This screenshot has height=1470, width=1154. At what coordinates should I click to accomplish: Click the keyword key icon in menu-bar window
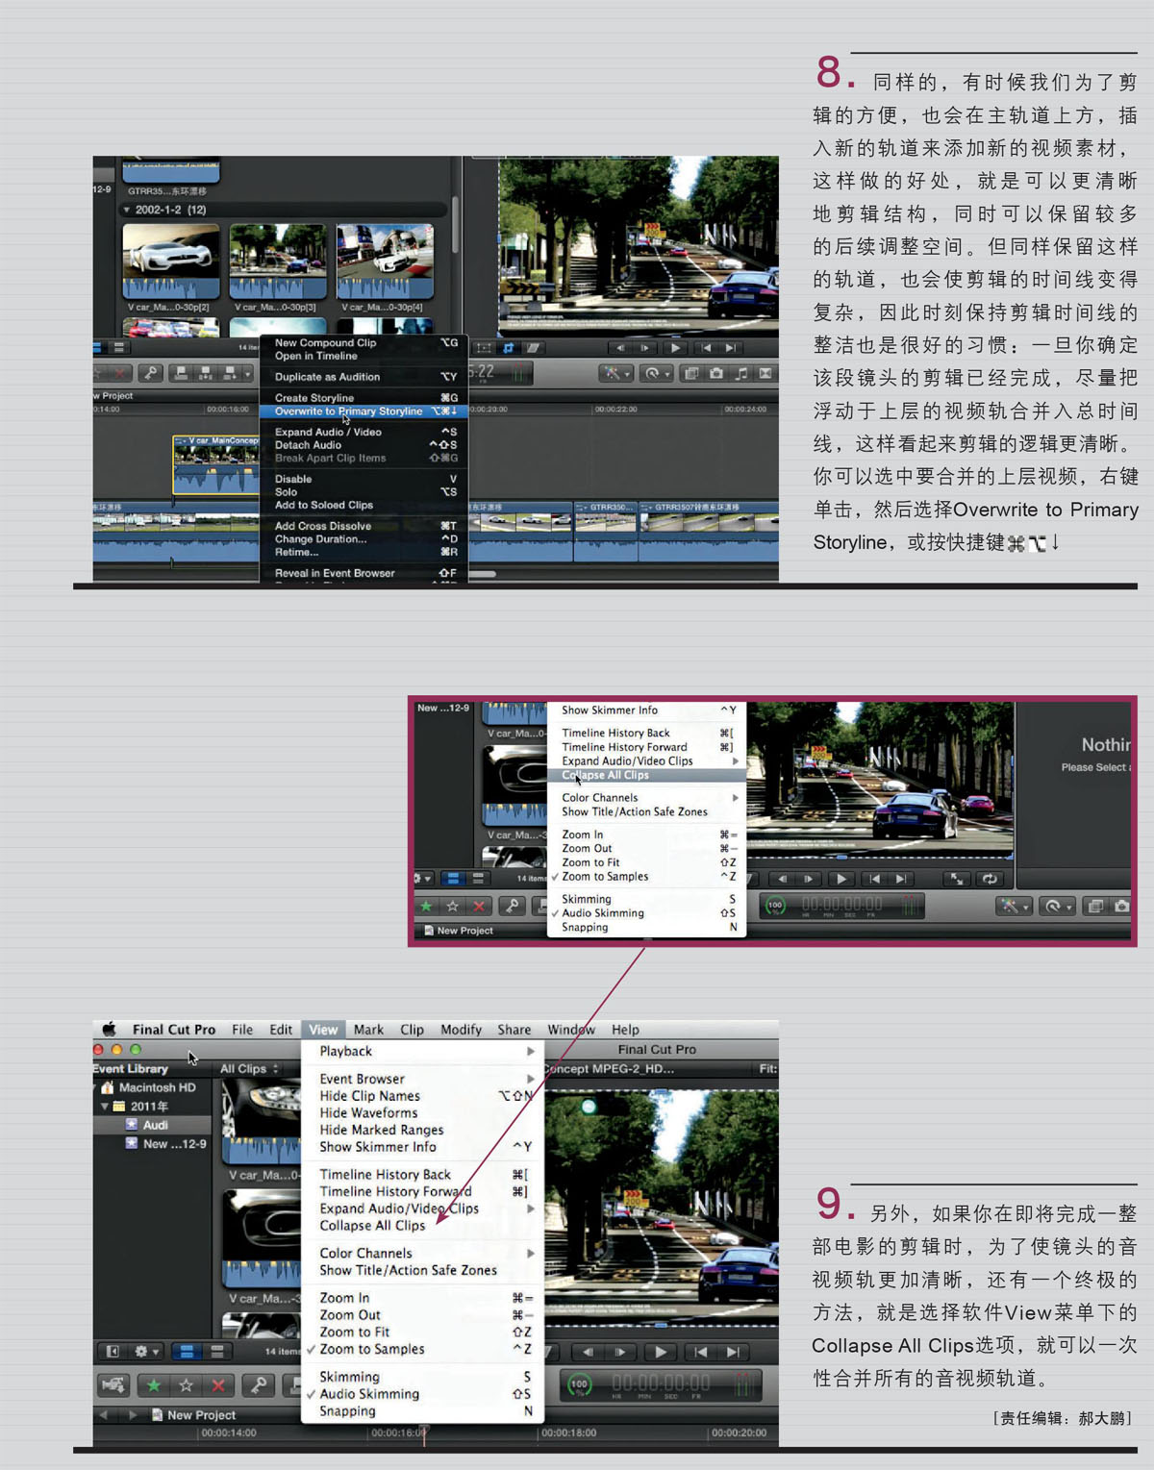[x=258, y=1384]
